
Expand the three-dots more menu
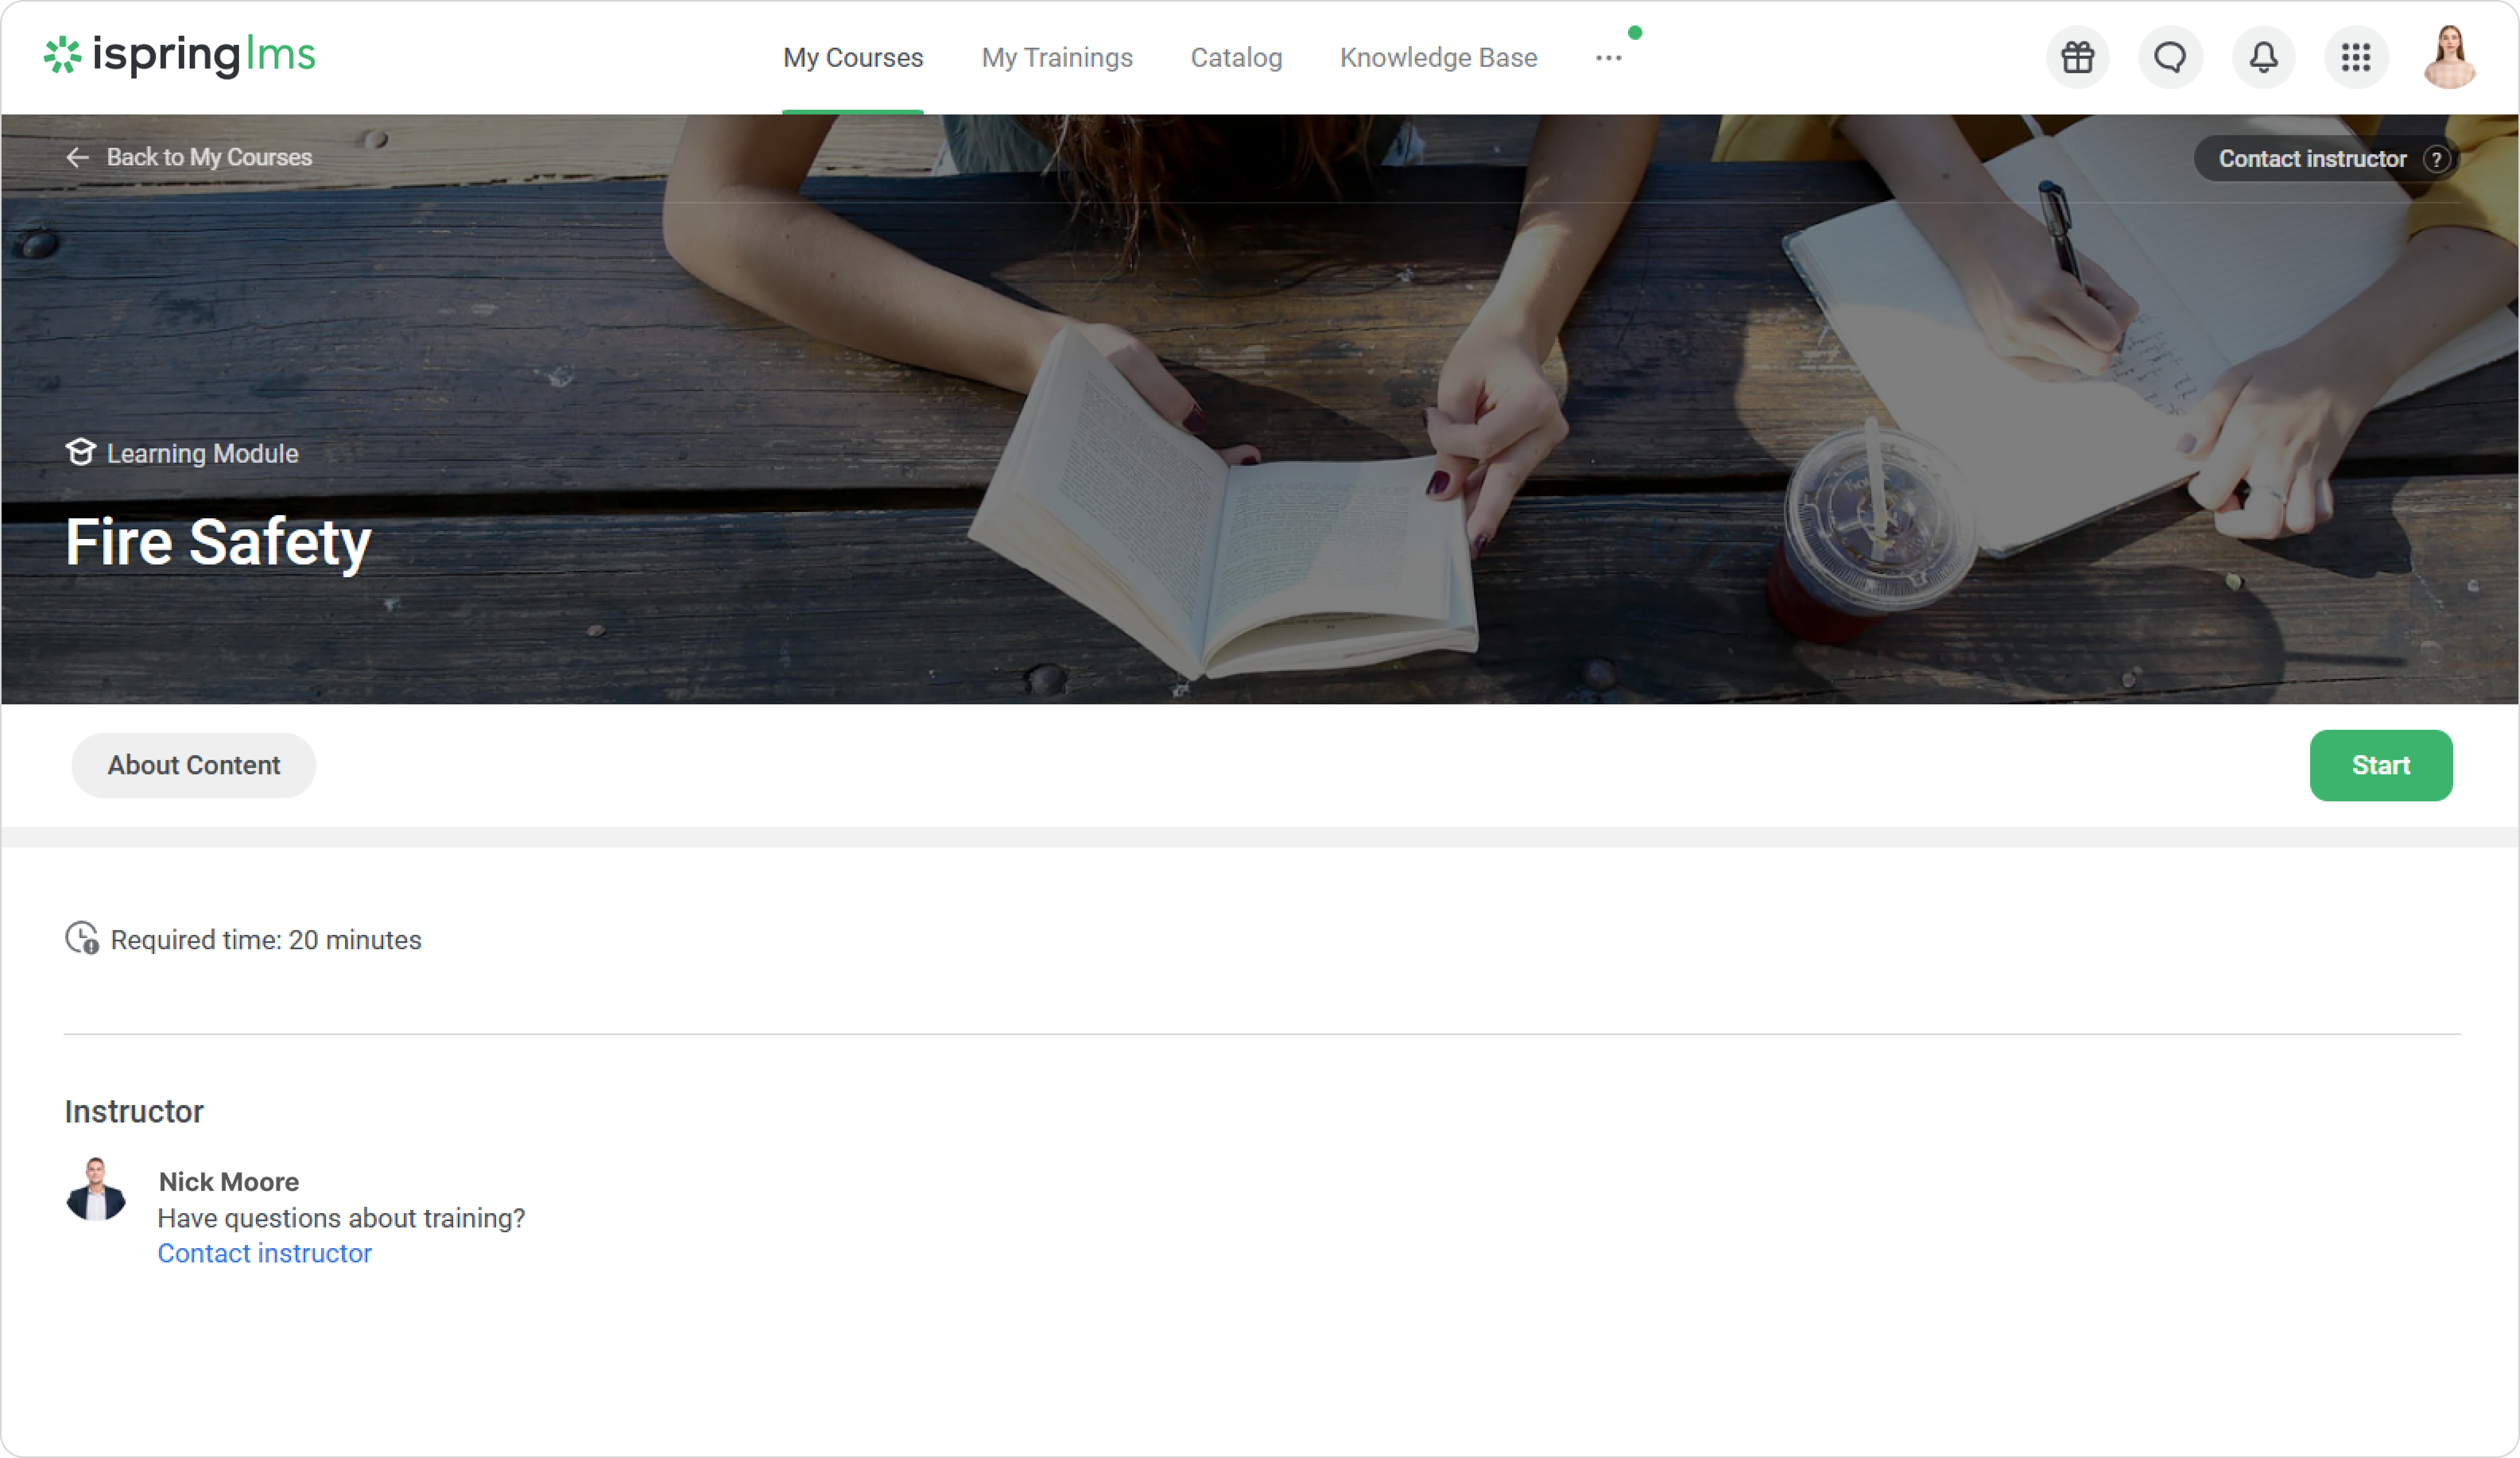pos(1608,58)
